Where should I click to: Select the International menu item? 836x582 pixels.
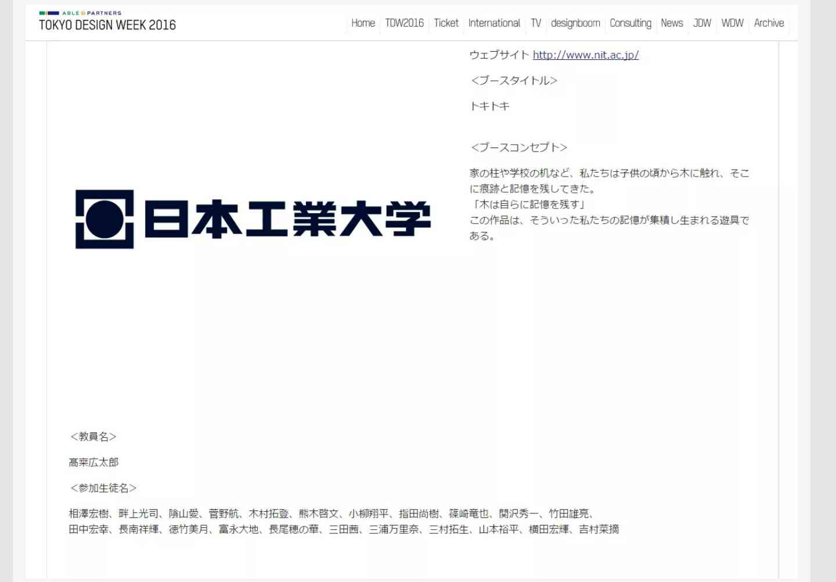(x=494, y=23)
